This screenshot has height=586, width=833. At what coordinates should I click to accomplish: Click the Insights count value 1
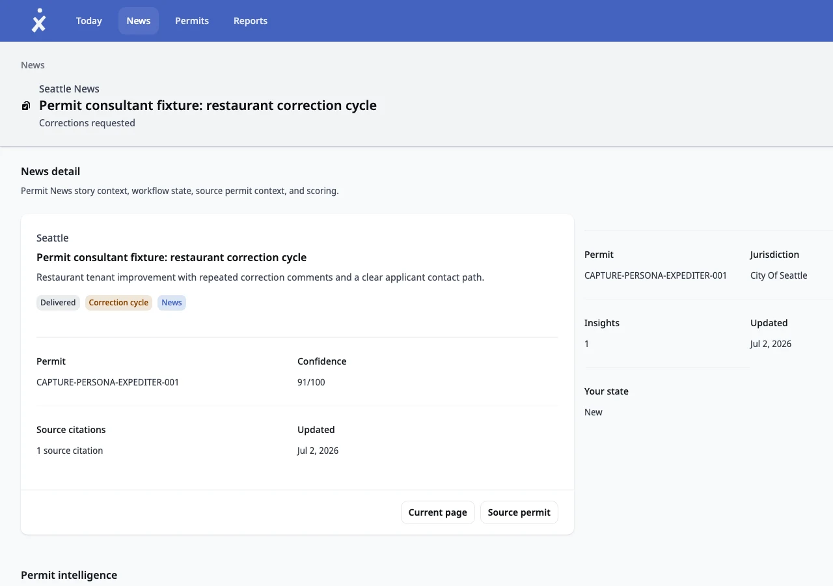(x=587, y=344)
